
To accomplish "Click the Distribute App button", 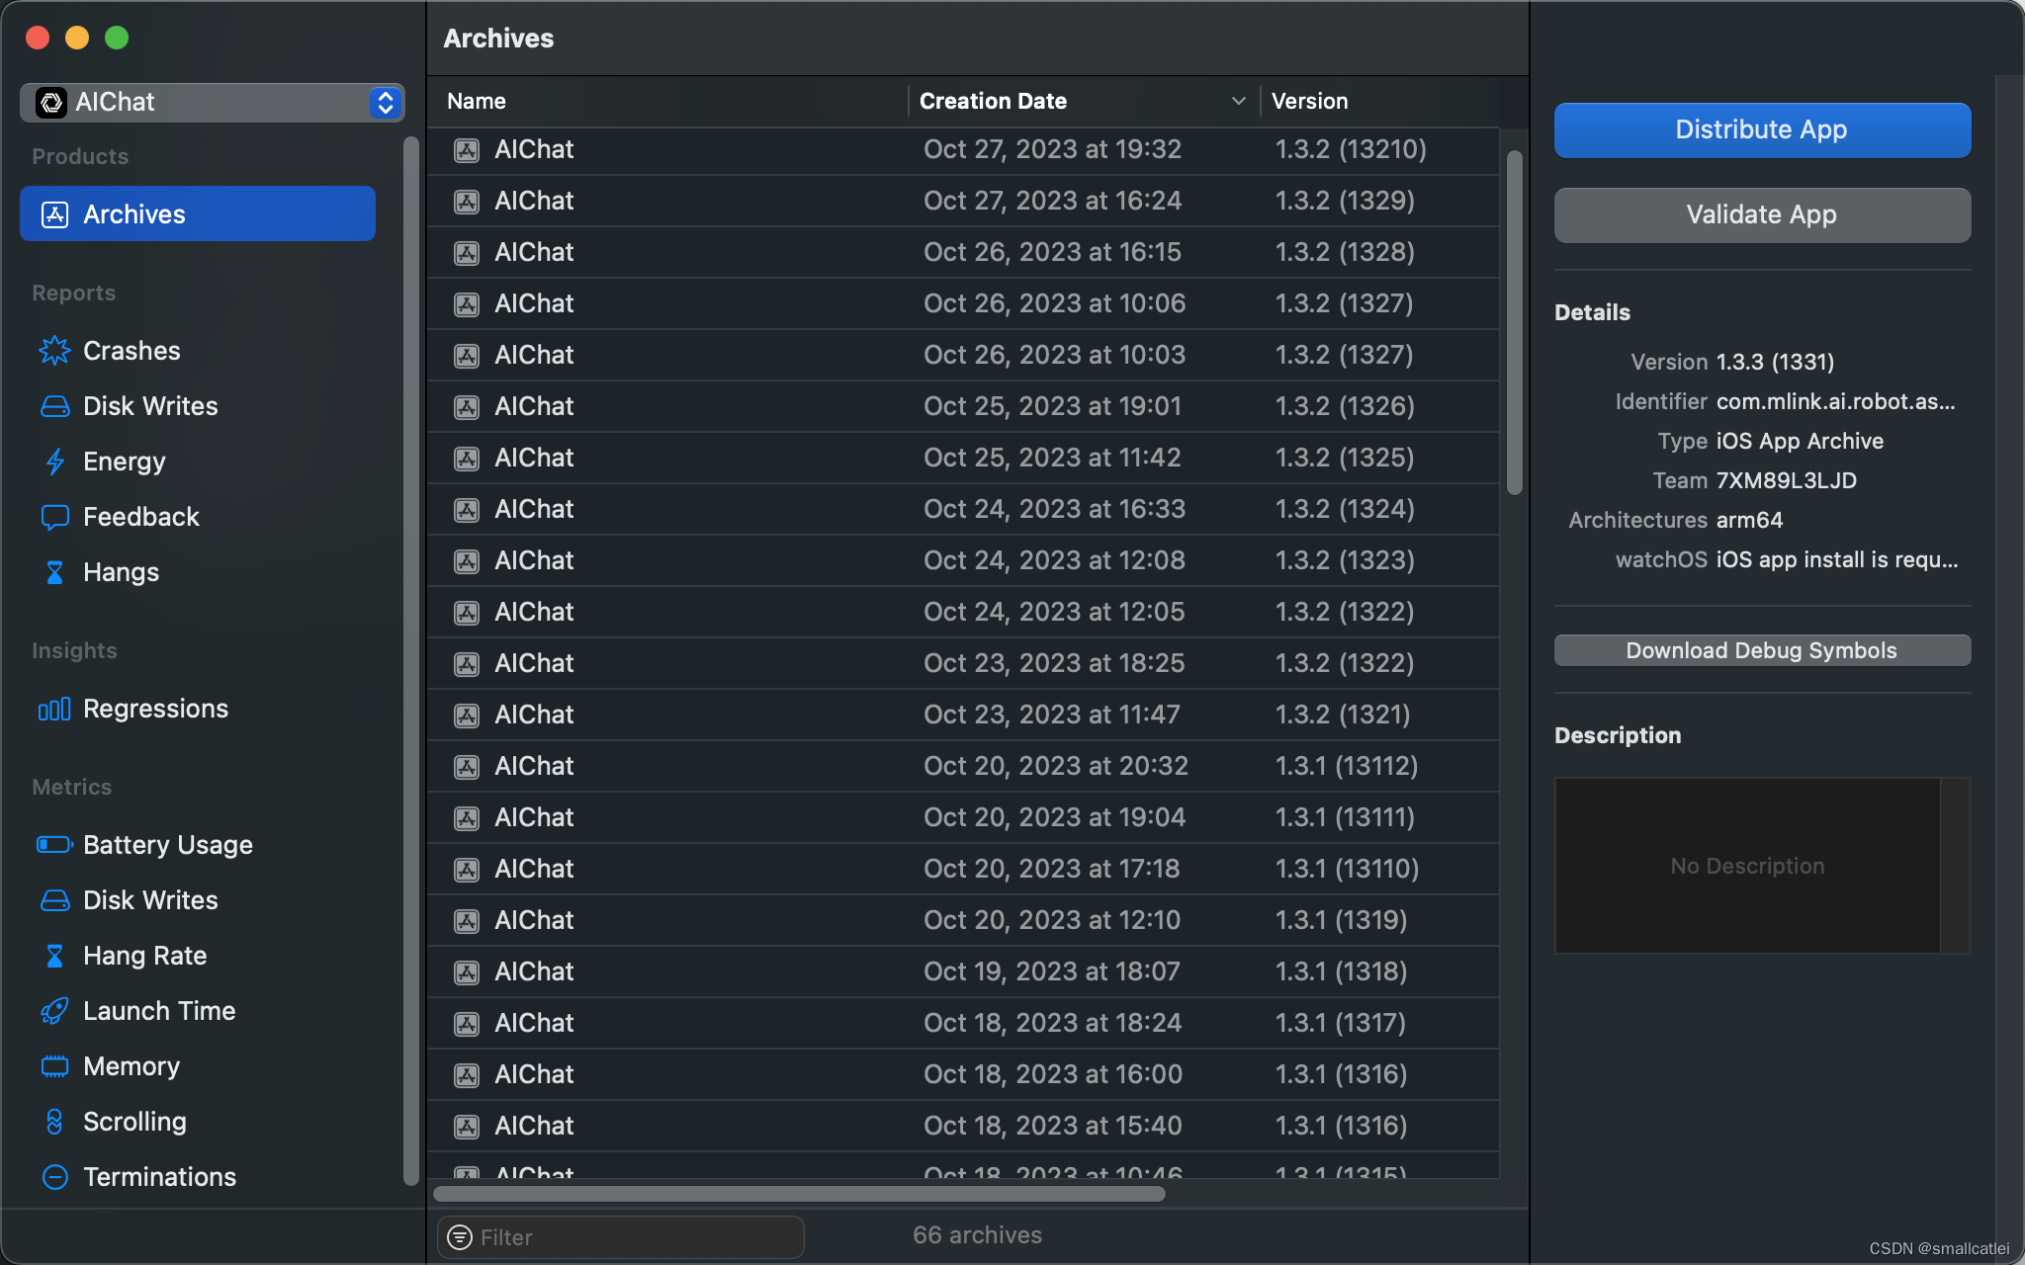I will pos(1762,129).
